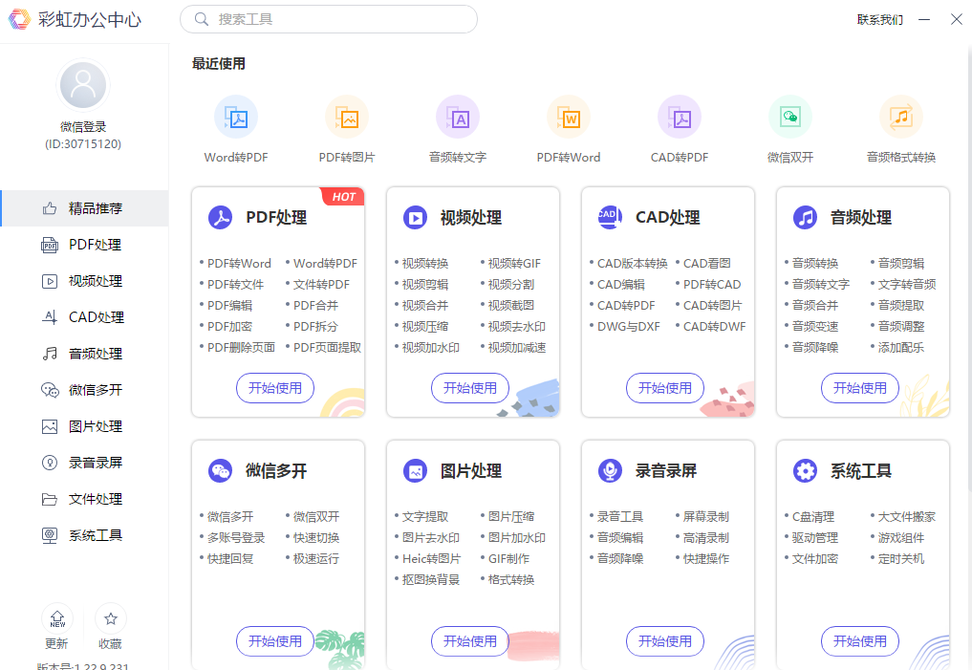Open 文字转音频 in the 音频处理 card
Viewport: 972px width, 670px height.
tap(907, 285)
